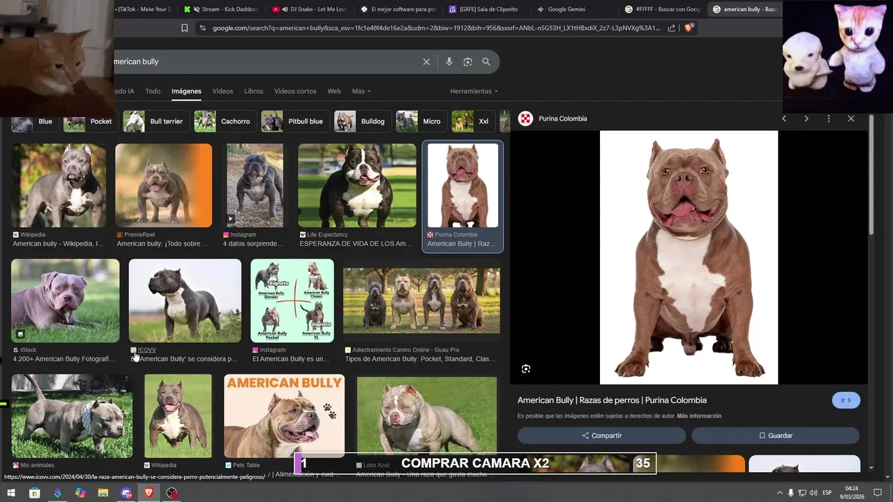Open the PremieRpet American bully thumbnail
This screenshot has height=502, width=893.
point(163,185)
